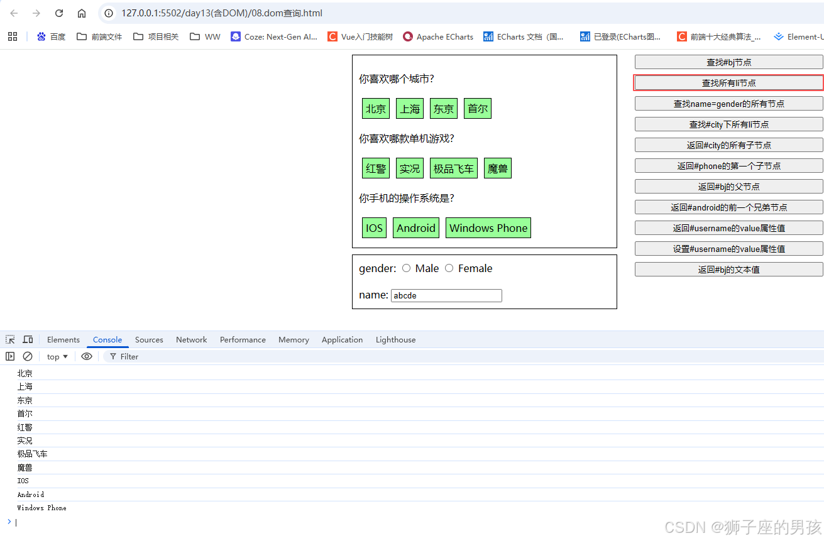Open the top JavaScript context dropdown

[x=57, y=356]
